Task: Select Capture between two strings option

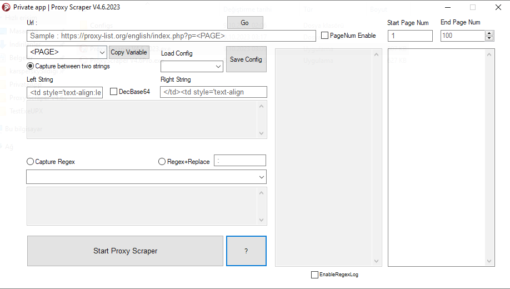Action: 31,66
